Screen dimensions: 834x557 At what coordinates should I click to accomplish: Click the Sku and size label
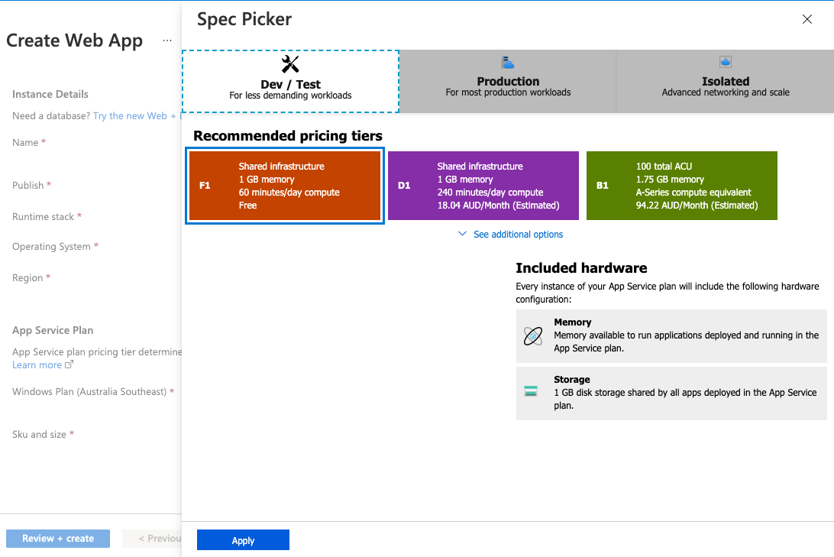pyautogui.click(x=40, y=434)
